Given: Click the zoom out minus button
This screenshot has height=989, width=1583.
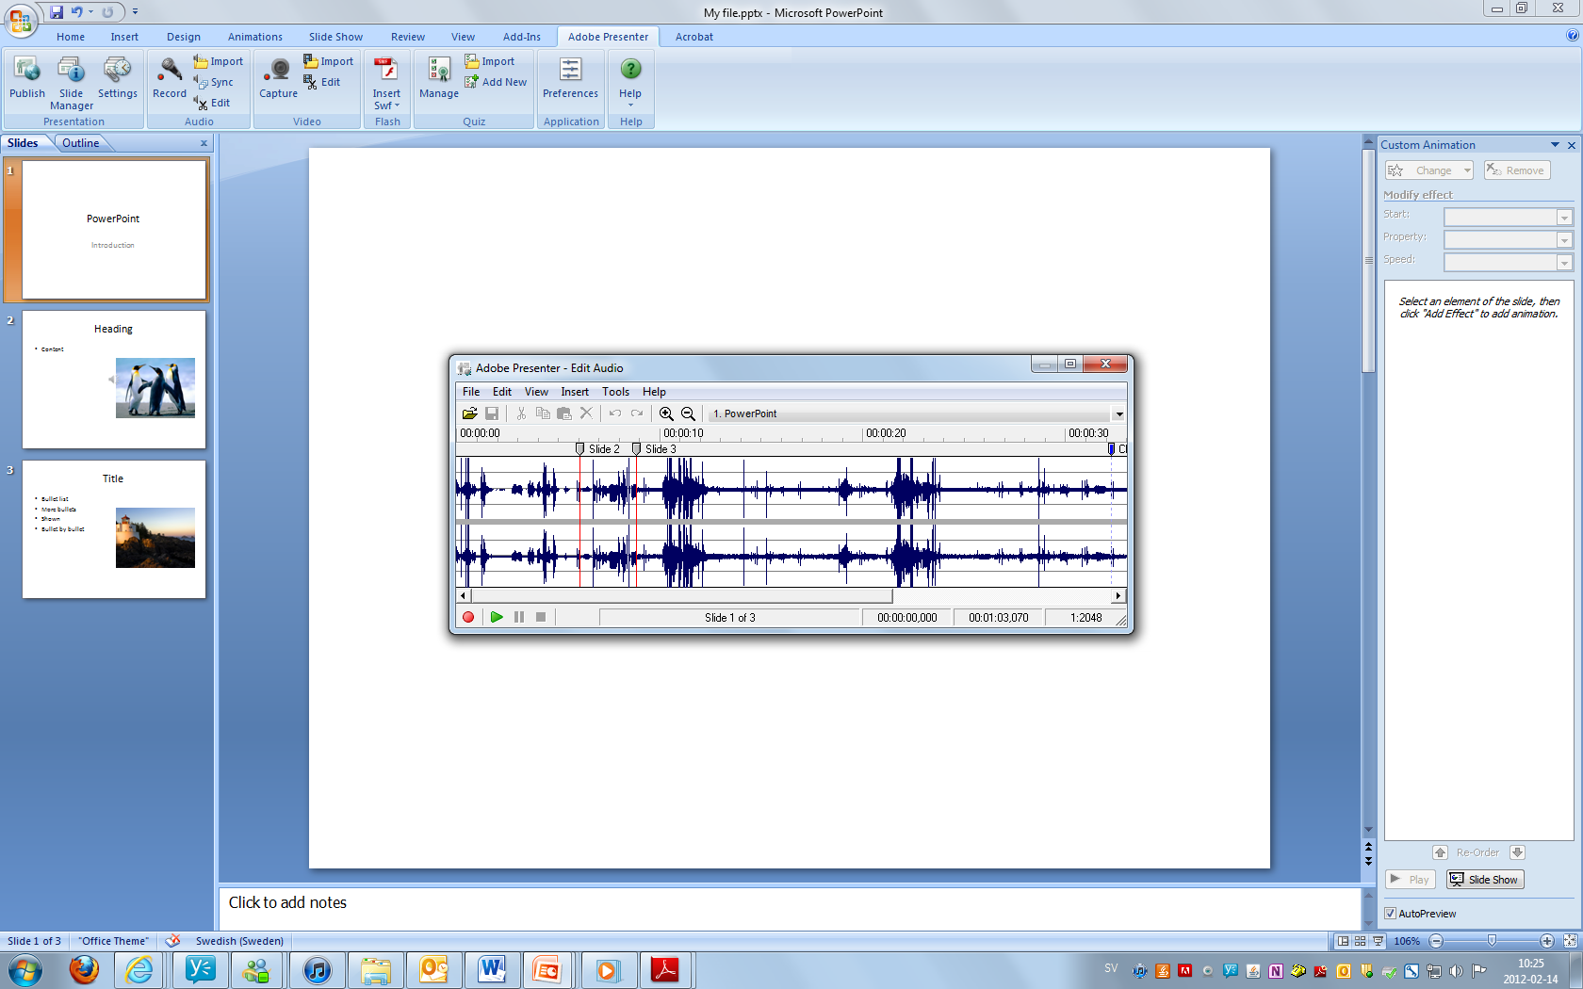Looking at the screenshot, I should coord(1436,941).
